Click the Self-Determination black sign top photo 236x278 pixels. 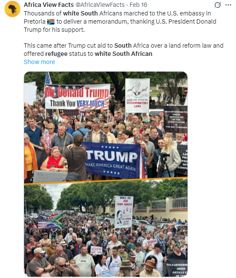coord(175,119)
